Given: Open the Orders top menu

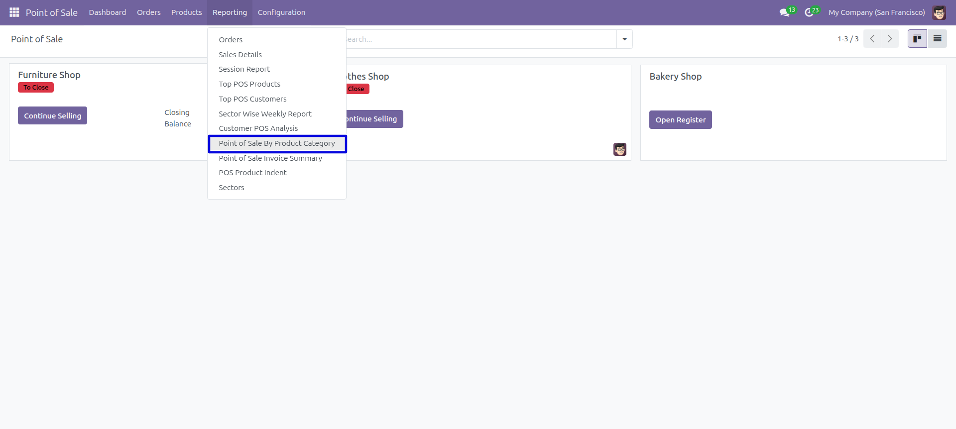Looking at the screenshot, I should pyautogui.click(x=149, y=12).
